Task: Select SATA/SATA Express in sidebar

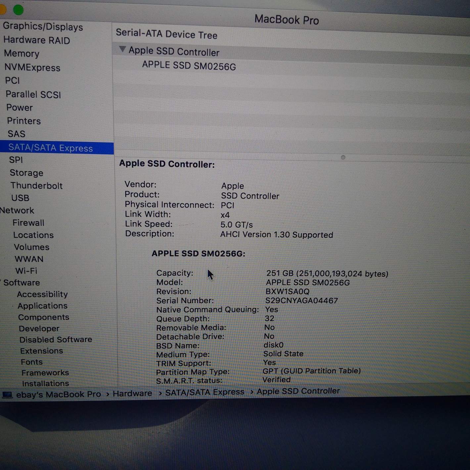Action: coord(57,148)
